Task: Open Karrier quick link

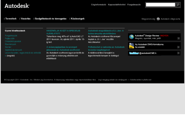Action: 8,47
